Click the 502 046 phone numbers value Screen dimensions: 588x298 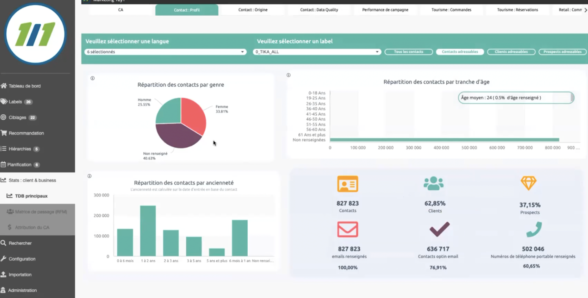533,249
